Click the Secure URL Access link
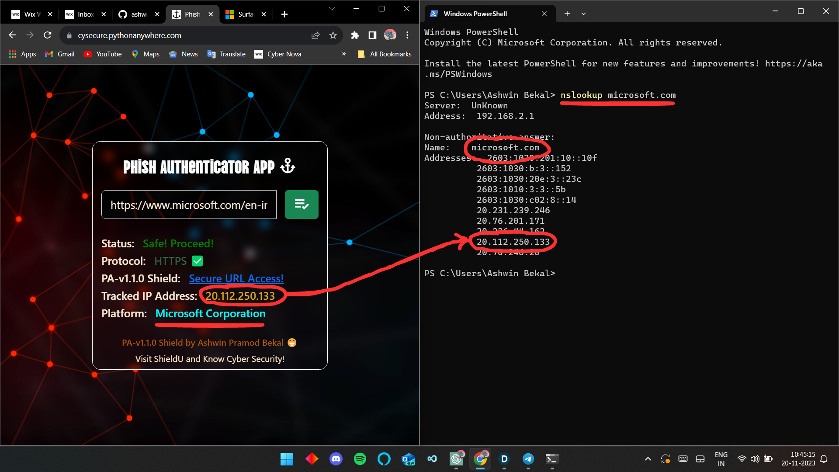The image size is (839, 472). [236, 278]
